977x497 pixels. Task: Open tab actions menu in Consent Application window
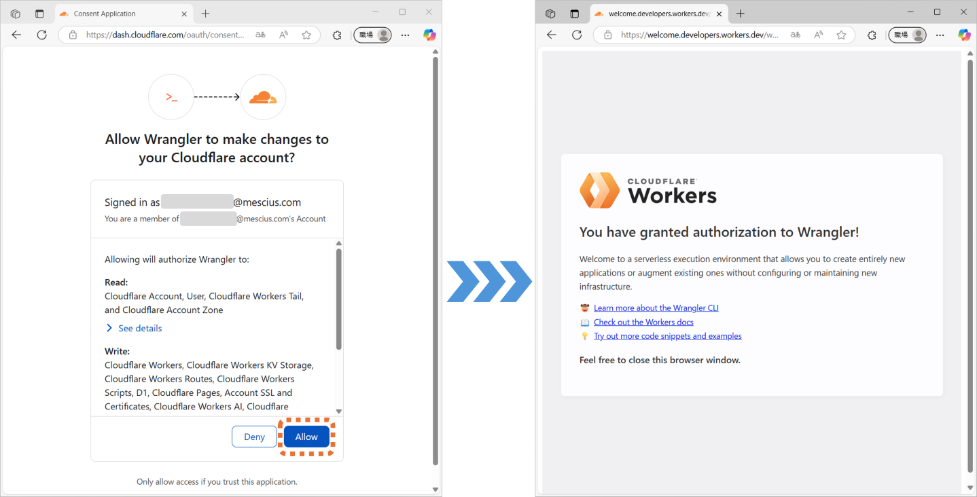[x=39, y=14]
